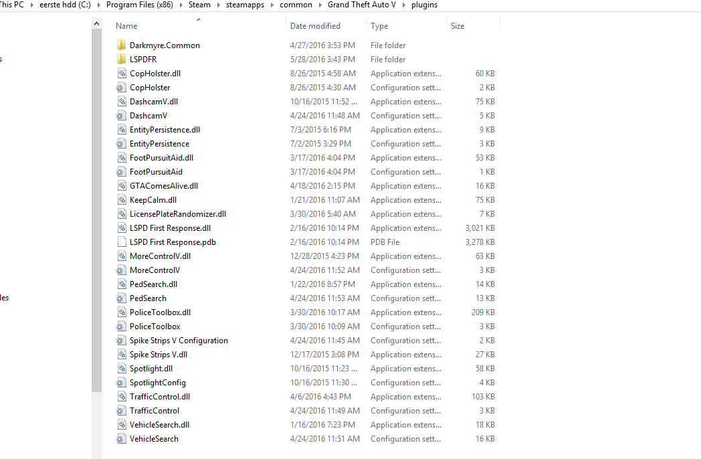The width and height of the screenshot is (701, 459).
Task: Select the EntityPersistence.dll icon
Action: [x=121, y=129]
